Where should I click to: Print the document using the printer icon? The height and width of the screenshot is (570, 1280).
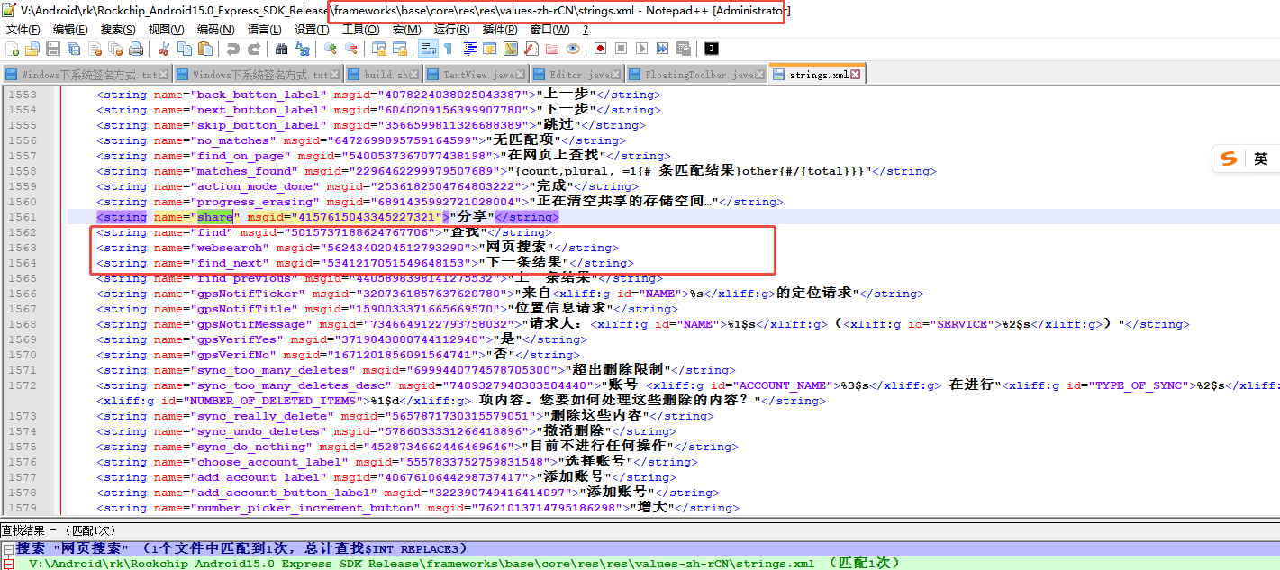pos(136,48)
